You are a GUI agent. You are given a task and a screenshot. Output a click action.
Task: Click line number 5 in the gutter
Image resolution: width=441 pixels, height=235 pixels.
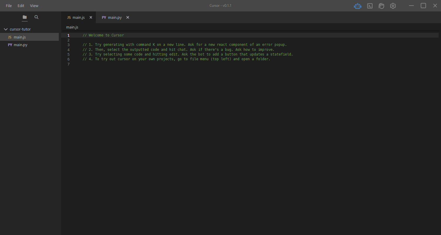[69, 54]
